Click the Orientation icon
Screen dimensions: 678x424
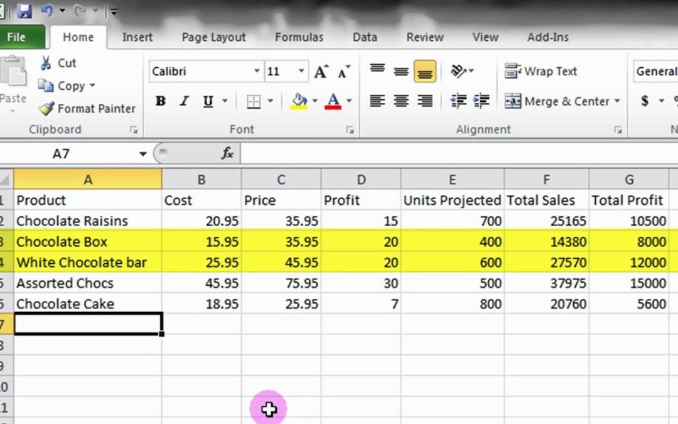point(459,71)
